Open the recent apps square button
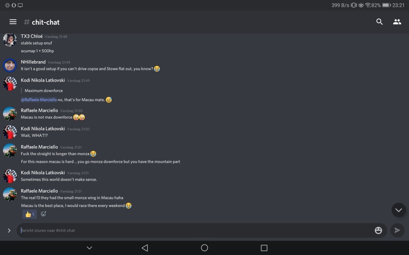Screen dimensions: 409x255 click(264, 248)
